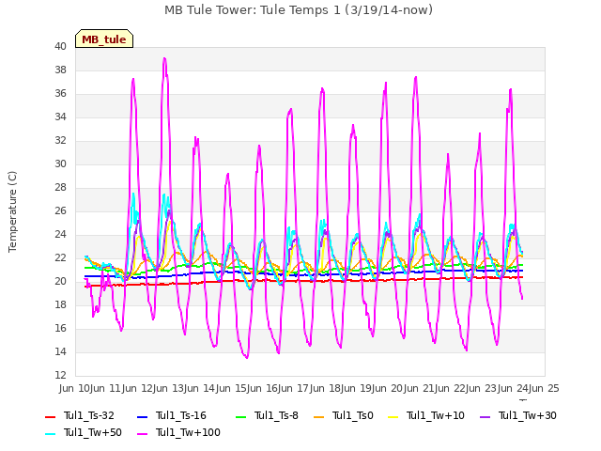Viewport: 601px width, 451px height.
Task: Click the Jun 13 x-axis label
Action: click(x=169, y=388)
